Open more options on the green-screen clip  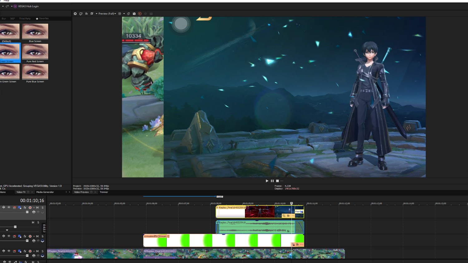click(301, 245)
